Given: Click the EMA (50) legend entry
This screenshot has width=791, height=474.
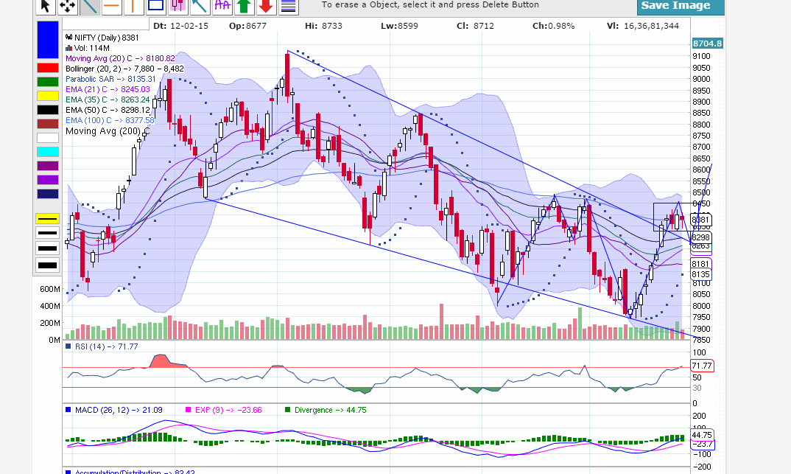Looking at the screenshot, I should coord(108,110).
